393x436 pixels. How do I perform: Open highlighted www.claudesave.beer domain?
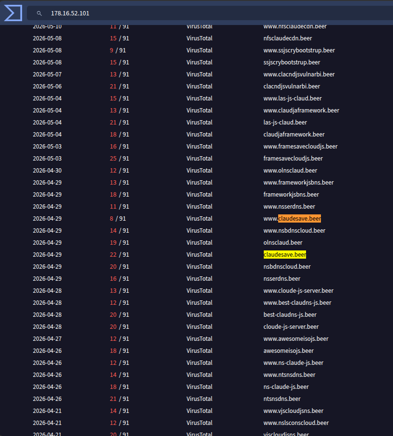[x=292, y=218]
